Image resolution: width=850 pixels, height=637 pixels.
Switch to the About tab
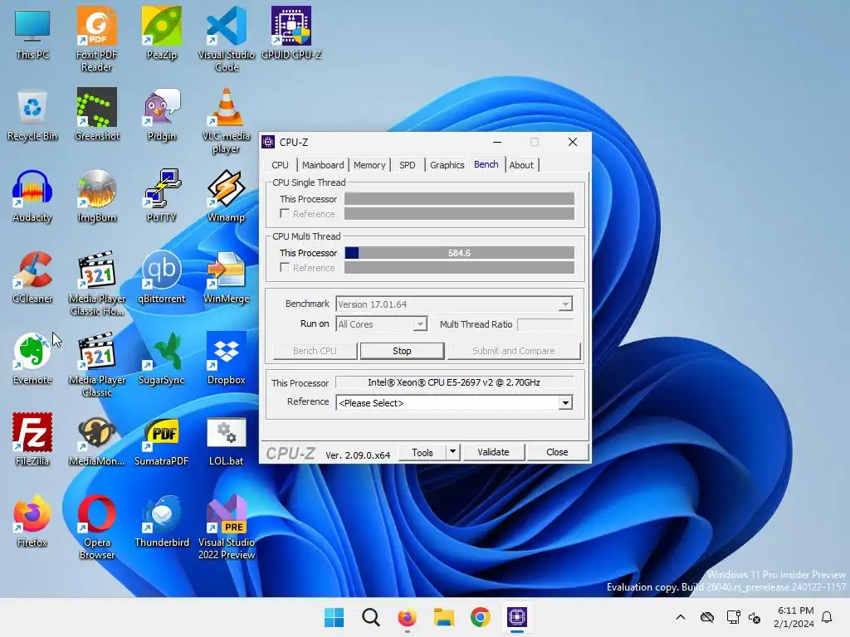521,165
